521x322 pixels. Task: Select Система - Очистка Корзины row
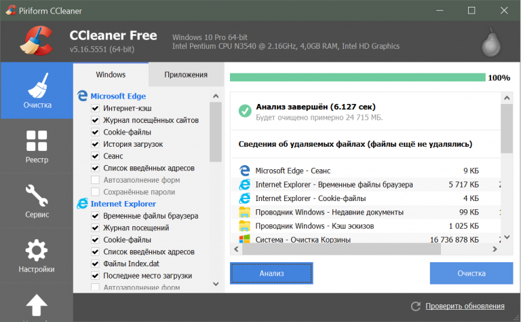tap(366, 238)
